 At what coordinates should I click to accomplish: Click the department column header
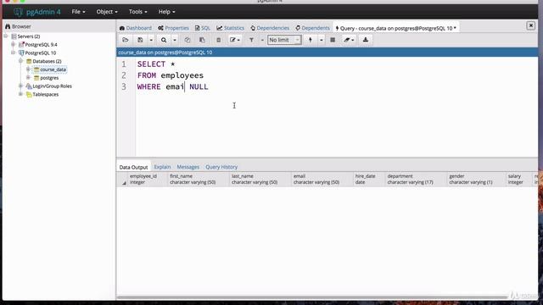pyautogui.click(x=416, y=179)
